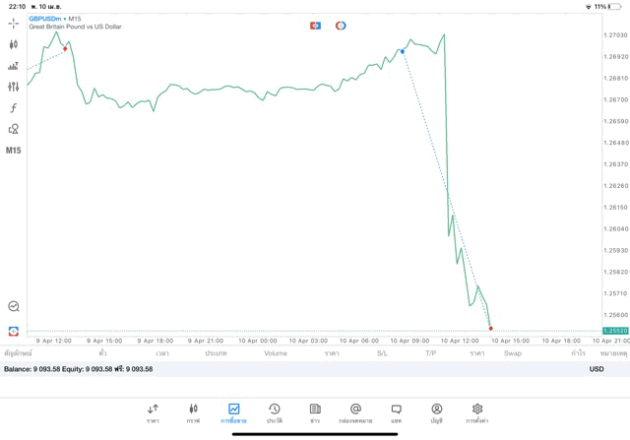Toggle the circular red-blue chart indicator

[341, 26]
